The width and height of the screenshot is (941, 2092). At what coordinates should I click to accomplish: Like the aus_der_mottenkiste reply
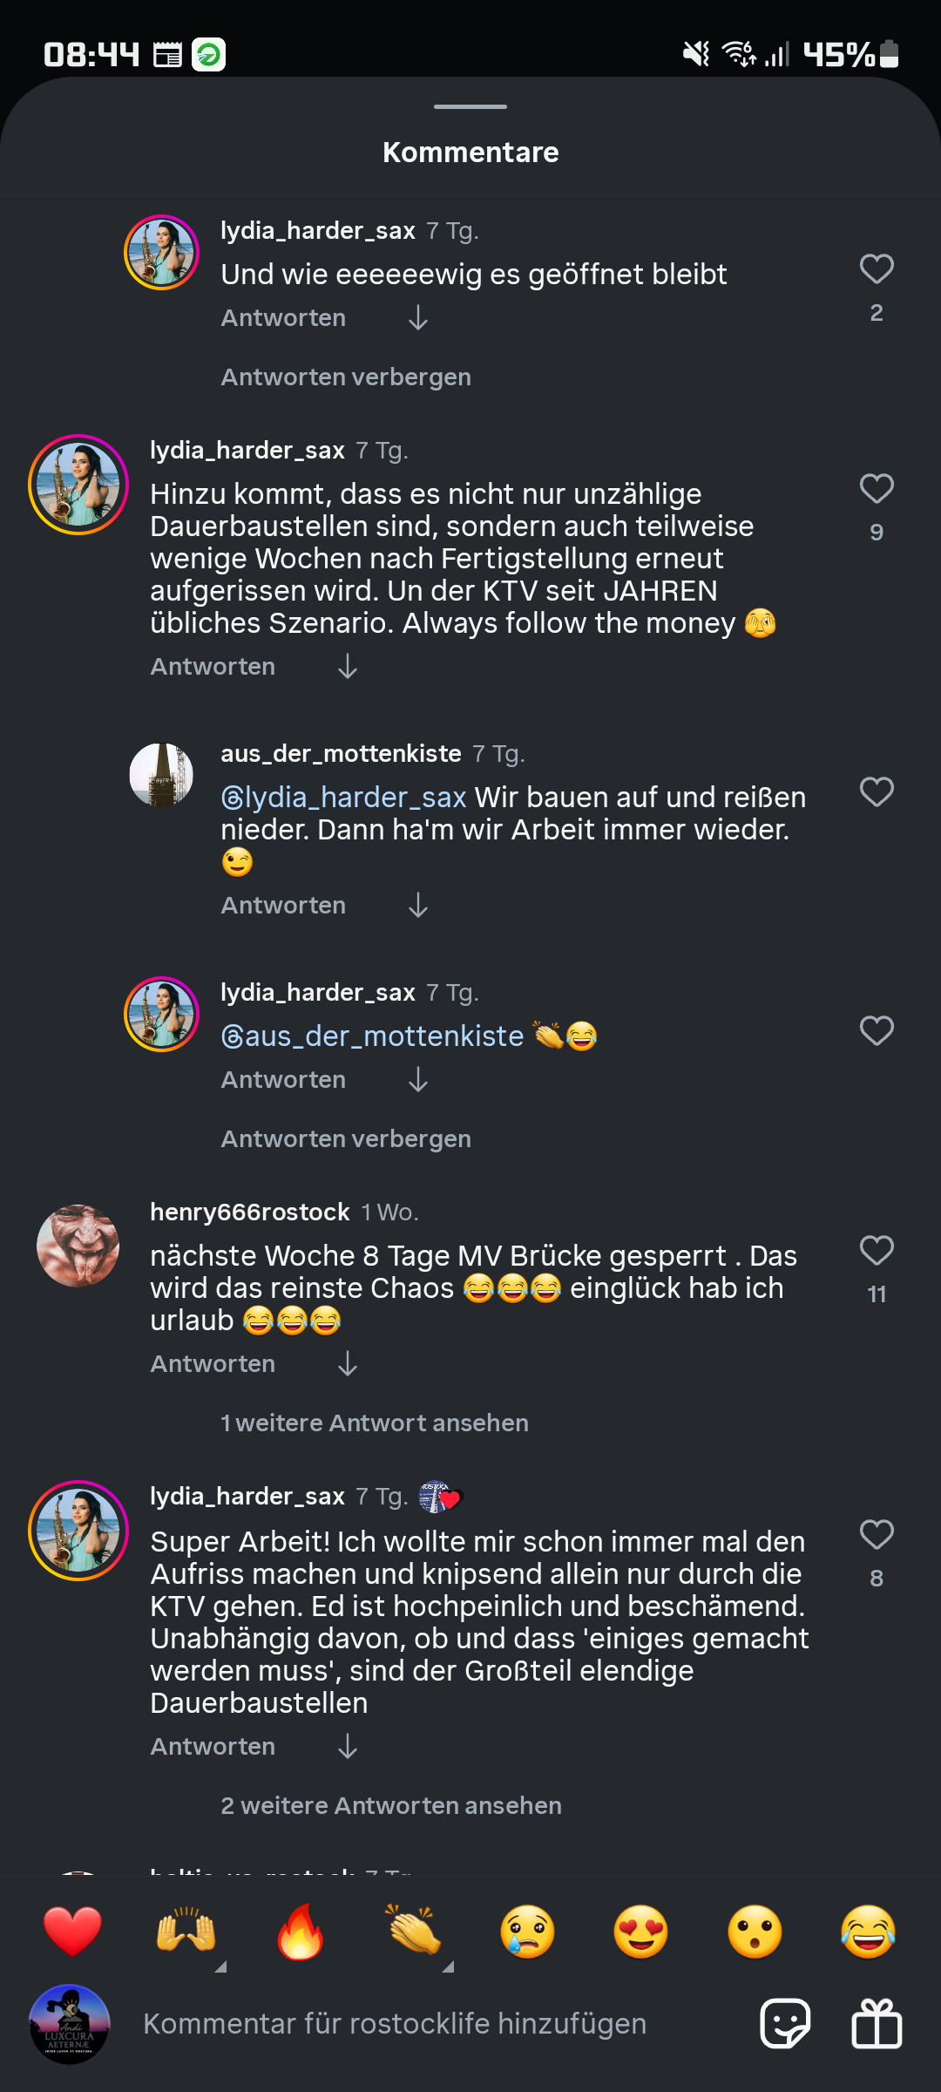pyautogui.click(x=877, y=792)
